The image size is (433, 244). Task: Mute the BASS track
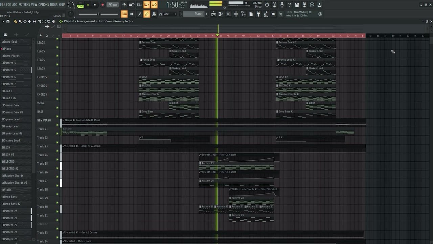57,116
